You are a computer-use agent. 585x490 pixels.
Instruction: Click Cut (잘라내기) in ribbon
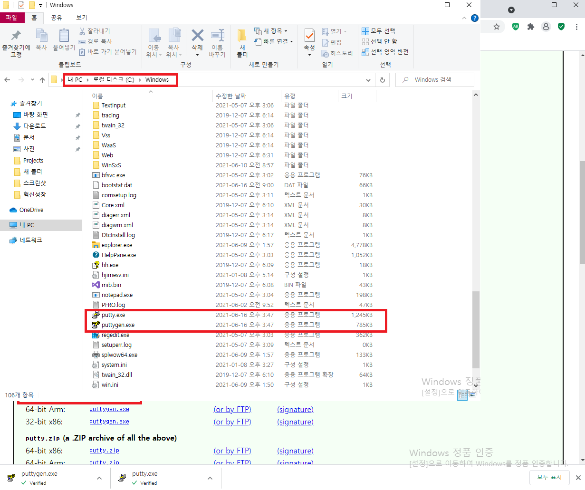coord(95,31)
